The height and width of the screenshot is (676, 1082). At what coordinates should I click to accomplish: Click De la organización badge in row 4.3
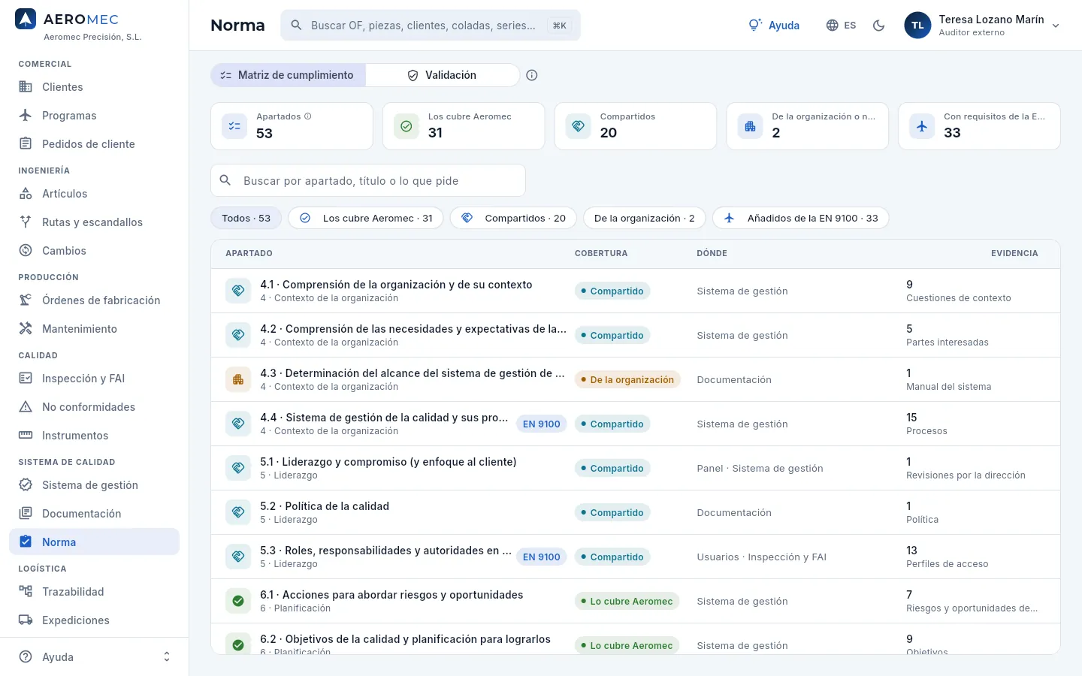[x=627, y=380]
